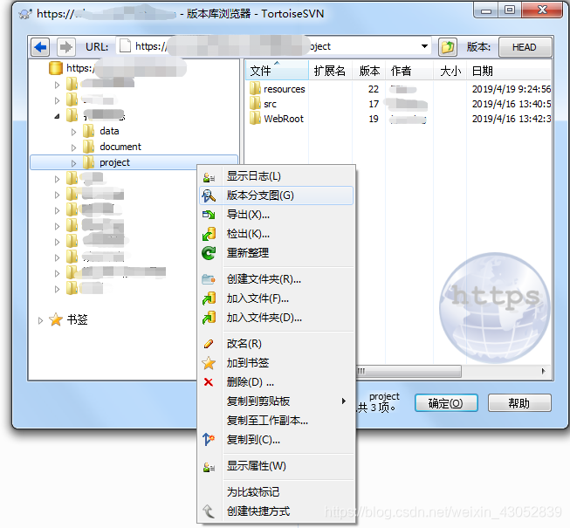Click the repository root database icon
This screenshot has height=528, width=570.
[x=56, y=68]
